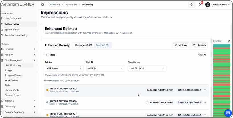Expand the Doctoring section

[x=34, y=107]
